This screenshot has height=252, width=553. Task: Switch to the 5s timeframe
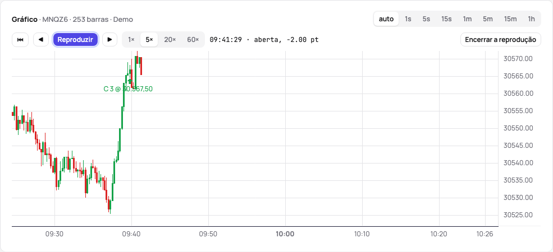pyautogui.click(x=426, y=19)
